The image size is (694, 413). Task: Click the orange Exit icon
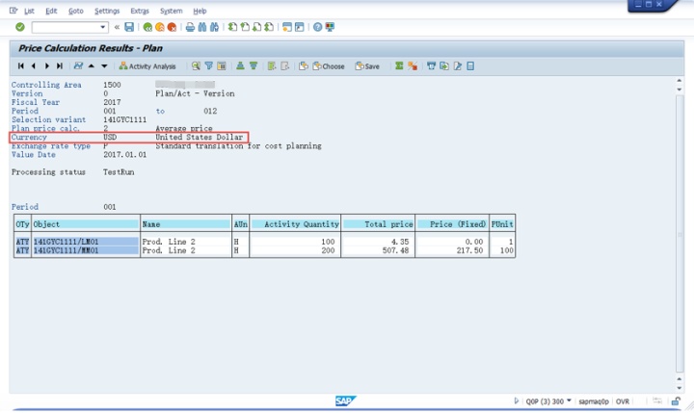pos(160,27)
